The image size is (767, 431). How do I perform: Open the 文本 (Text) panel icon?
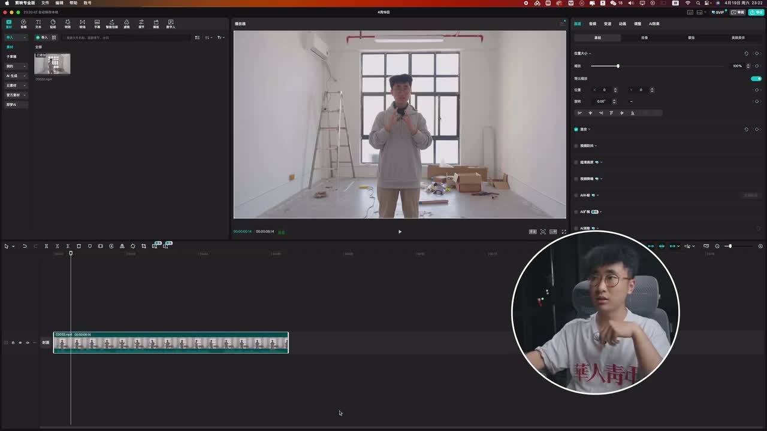click(38, 24)
